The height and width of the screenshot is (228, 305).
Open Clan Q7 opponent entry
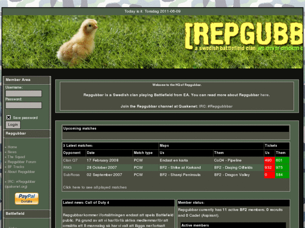[70, 160]
